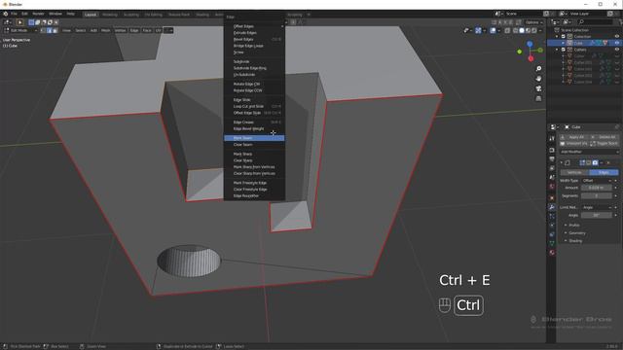
Task: Open the Width Type dropdown
Action: pyautogui.click(x=597, y=181)
